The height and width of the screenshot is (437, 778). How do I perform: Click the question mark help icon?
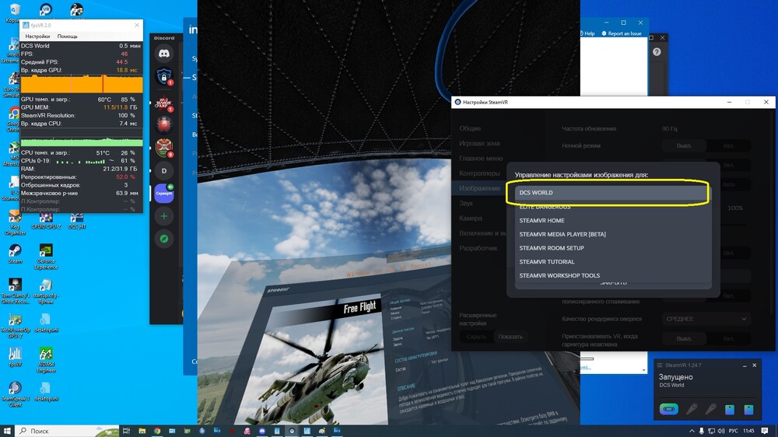point(657,51)
